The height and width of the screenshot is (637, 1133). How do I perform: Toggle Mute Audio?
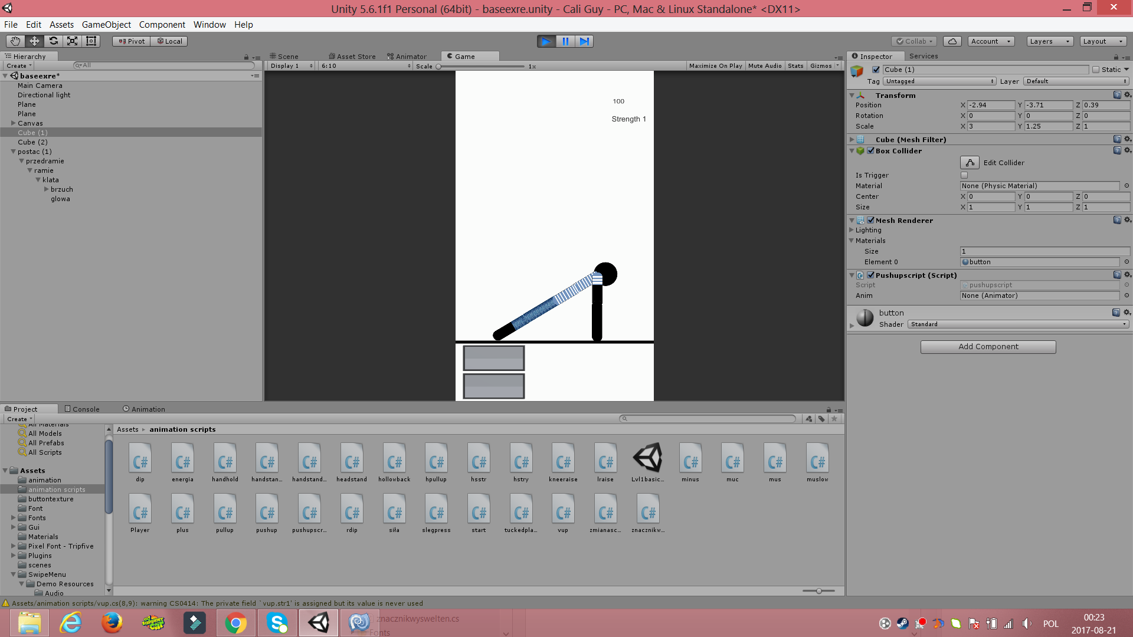pos(765,66)
